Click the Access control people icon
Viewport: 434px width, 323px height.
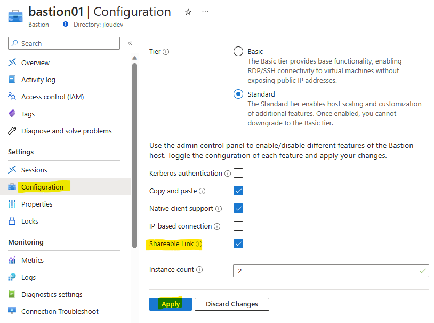pyautogui.click(x=12, y=97)
